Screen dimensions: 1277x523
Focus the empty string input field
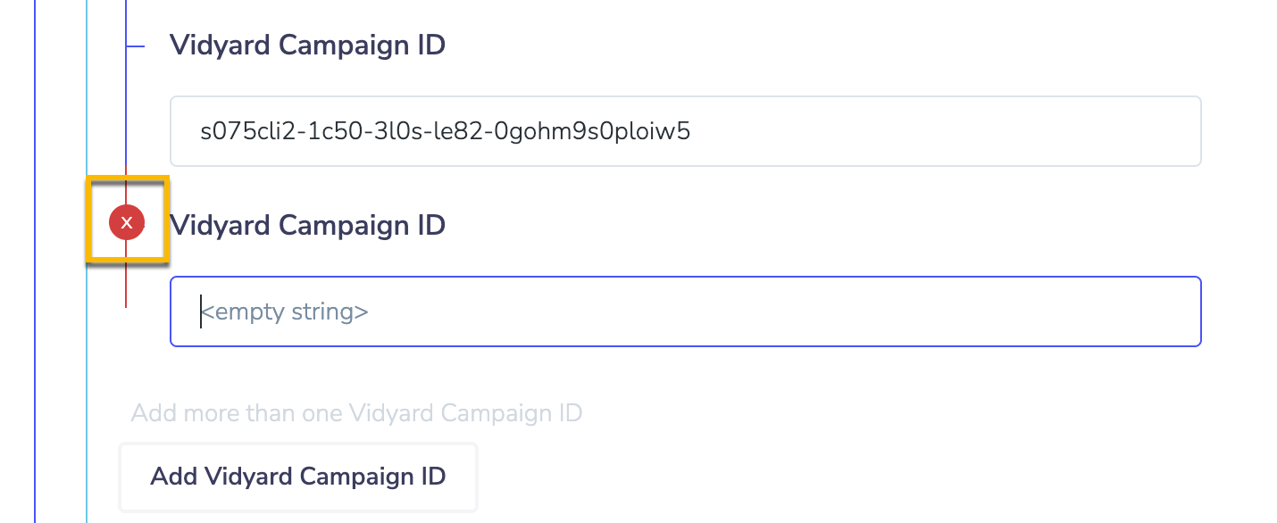pyautogui.click(x=685, y=311)
